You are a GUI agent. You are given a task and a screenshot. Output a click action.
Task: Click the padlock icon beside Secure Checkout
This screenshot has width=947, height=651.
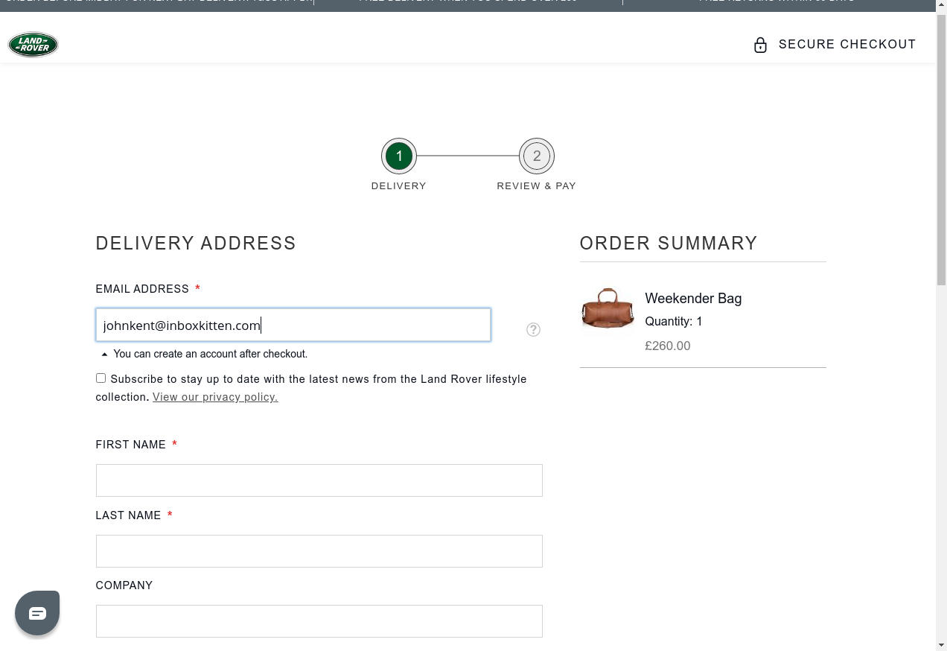tap(760, 45)
